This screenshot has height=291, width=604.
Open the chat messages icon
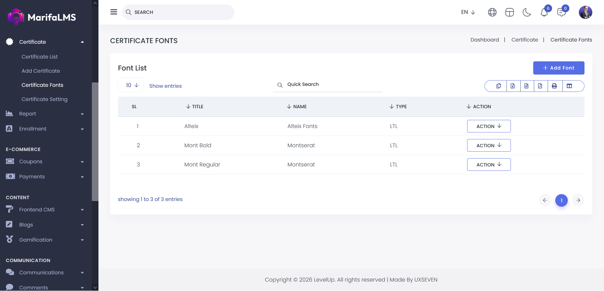click(561, 13)
